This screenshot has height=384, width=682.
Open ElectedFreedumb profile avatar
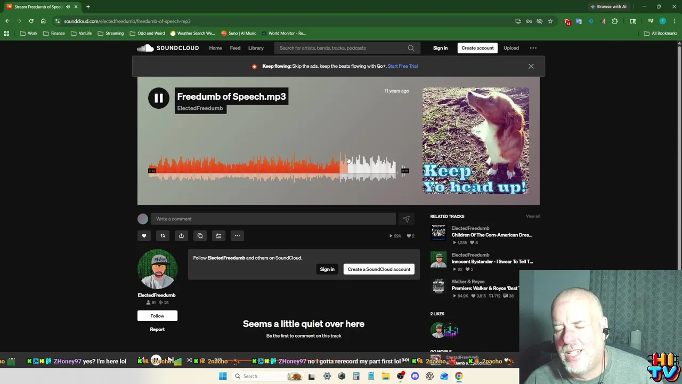(x=157, y=269)
